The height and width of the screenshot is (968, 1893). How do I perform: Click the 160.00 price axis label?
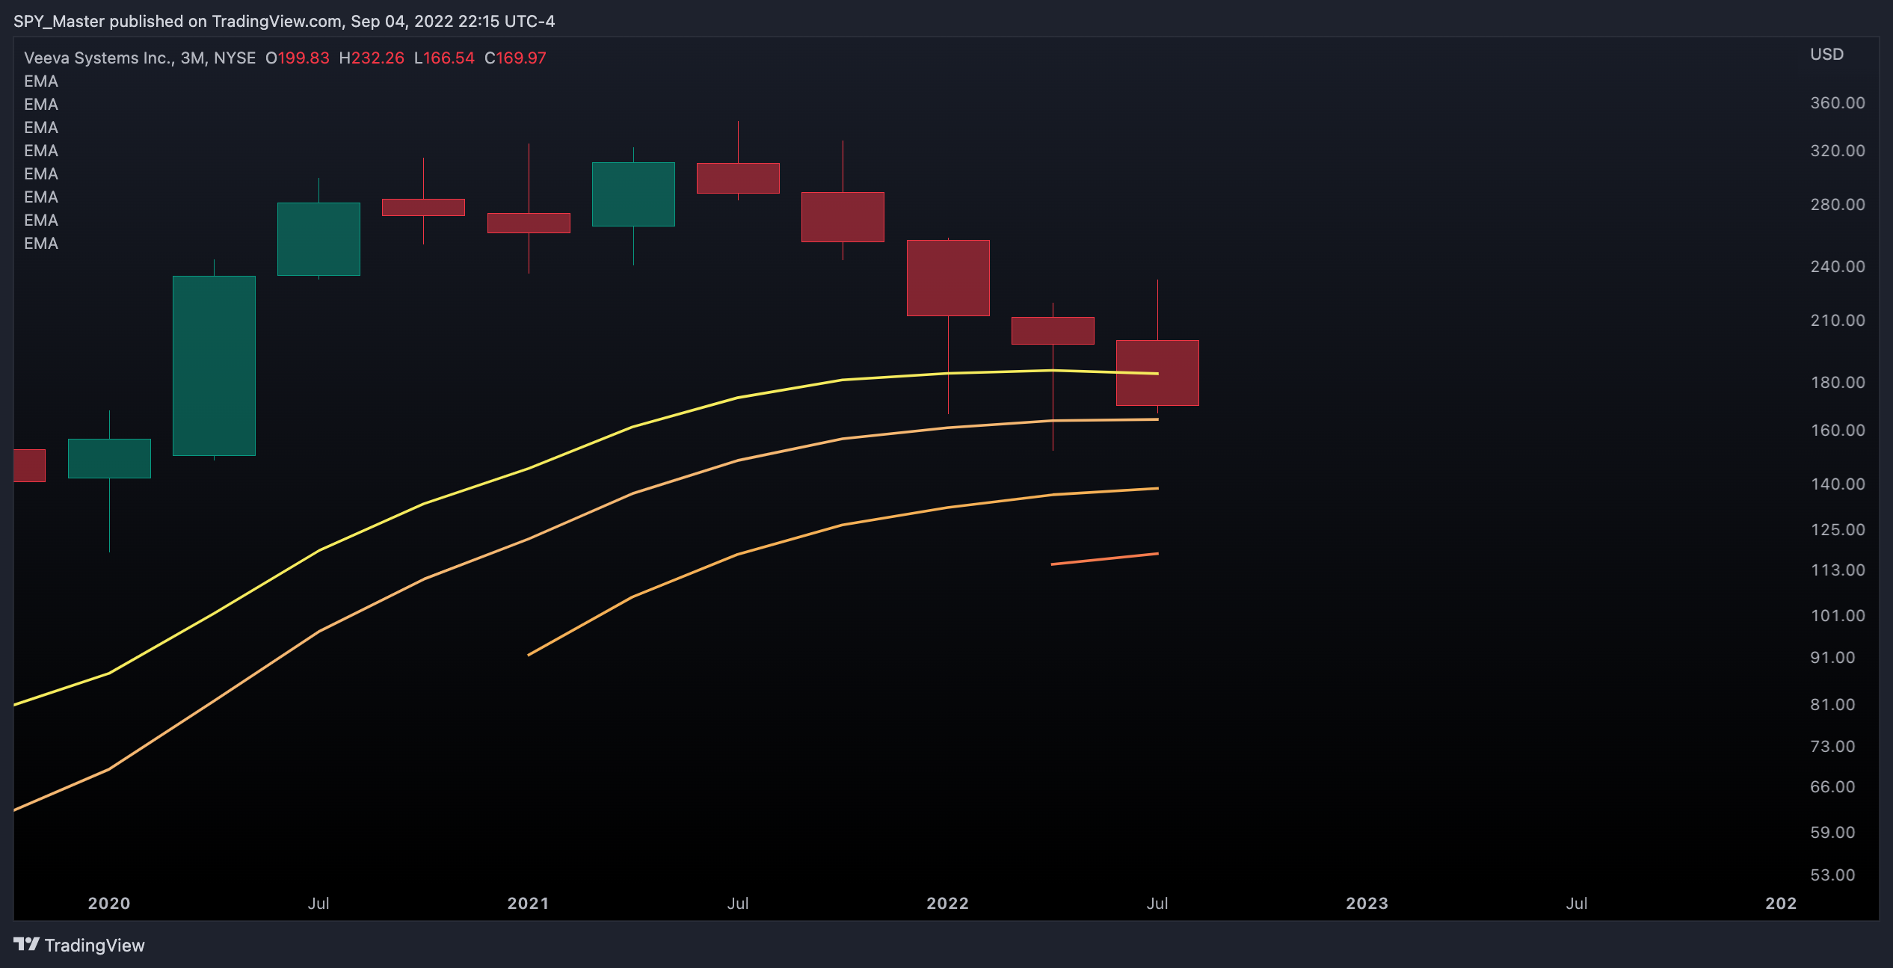tap(1838, 431)
